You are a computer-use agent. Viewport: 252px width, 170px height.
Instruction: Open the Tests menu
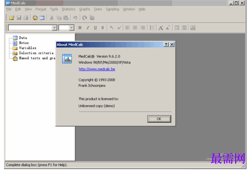98,9
